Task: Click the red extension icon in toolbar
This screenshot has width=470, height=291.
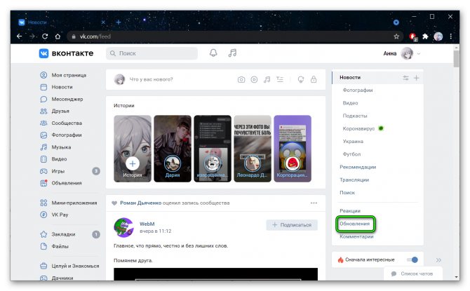Action: [x=413, y=36]
